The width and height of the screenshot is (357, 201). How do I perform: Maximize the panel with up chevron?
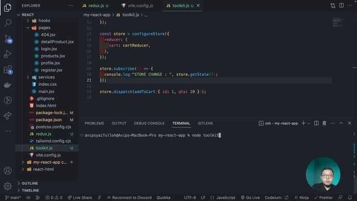tap(341, 123)
